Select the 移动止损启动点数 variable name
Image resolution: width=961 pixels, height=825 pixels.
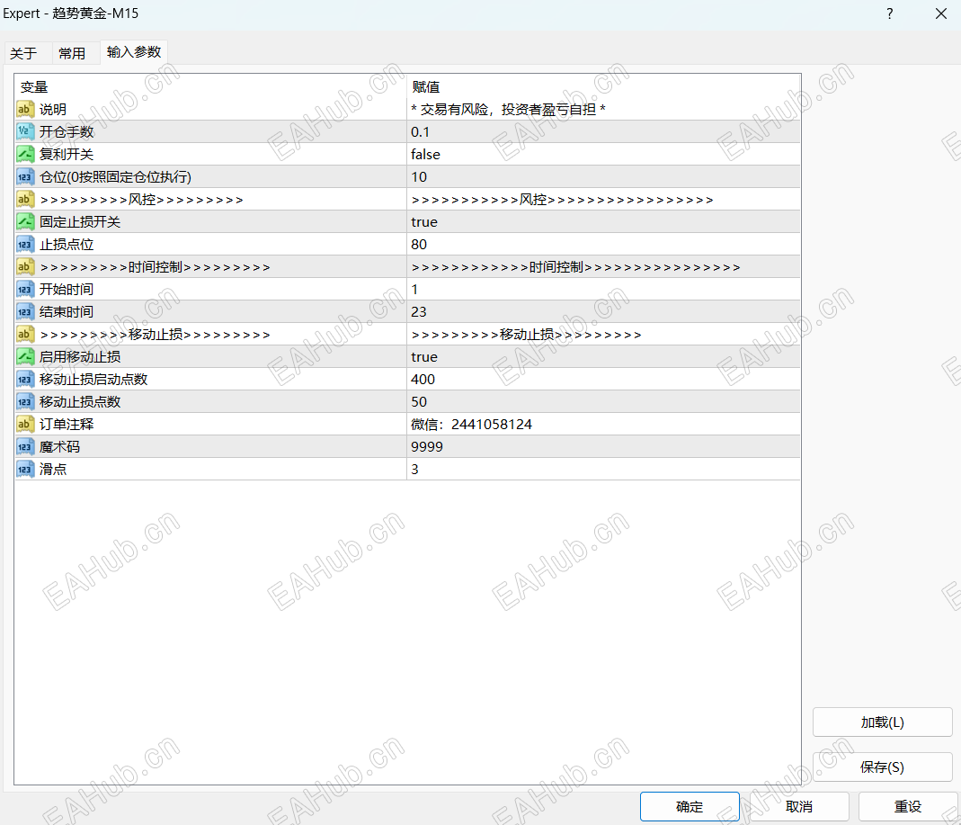tap(93, 379)
